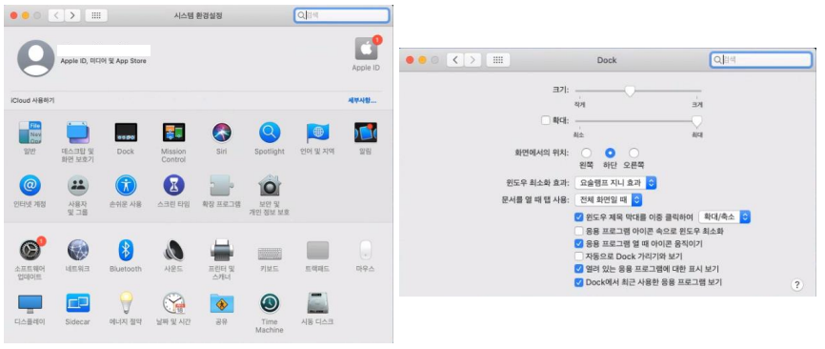The width and height of the screenshot is (825, 349).
Task: Open Mission Control preferences
Action: click(173, 133)
